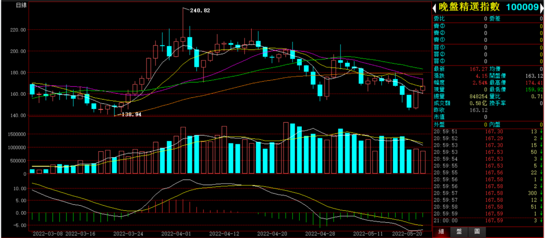The height and width of the screenshot is (238, 545).
Task: Select the 2022-05-20 date label
Action: (x=407, y=233)
